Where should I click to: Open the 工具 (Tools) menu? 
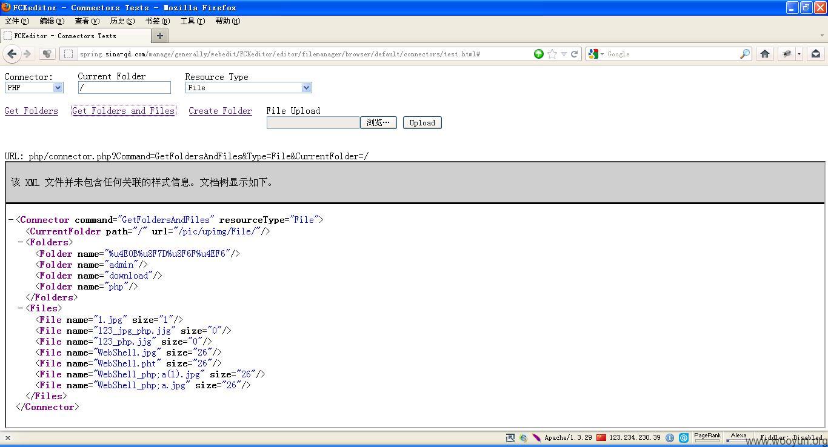(x=192, y=21)
